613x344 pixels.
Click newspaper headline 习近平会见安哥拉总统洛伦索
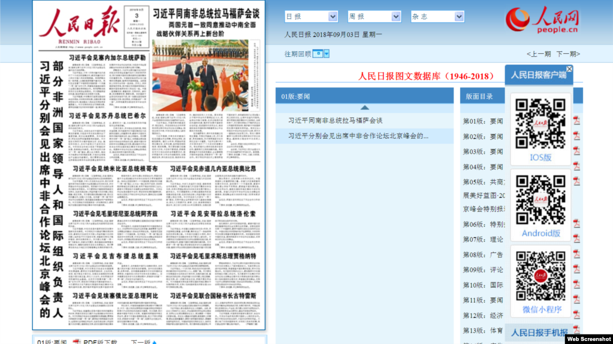click(x=213, y=214)
